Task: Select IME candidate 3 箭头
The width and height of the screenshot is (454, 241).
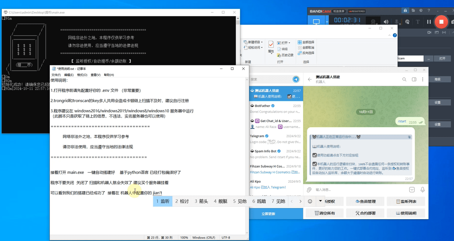Action: pos(201,201)
